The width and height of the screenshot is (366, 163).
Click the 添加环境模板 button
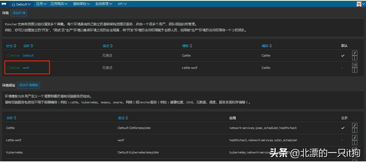point(29,85)
